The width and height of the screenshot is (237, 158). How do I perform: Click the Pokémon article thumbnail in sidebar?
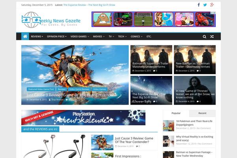[169, 126]
